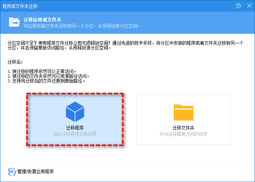Click the window title 程序或文件夹迁移

click(20, 6)
